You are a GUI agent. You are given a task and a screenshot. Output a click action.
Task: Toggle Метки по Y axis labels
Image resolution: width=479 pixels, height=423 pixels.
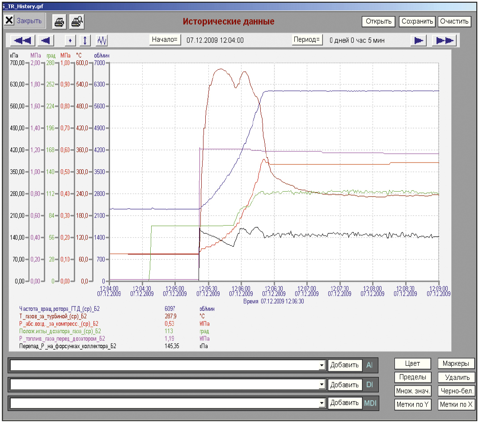[x=413, y=404]
